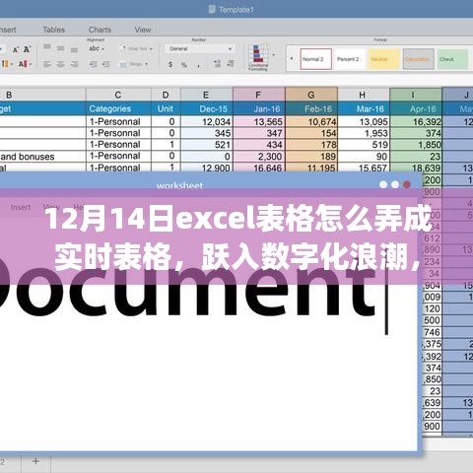Image resolution: width=473 pixels, height=473 pixels.
Task: Open the fill color dropdown arrow
Action: pyautogui.click(x=12, y=64)
